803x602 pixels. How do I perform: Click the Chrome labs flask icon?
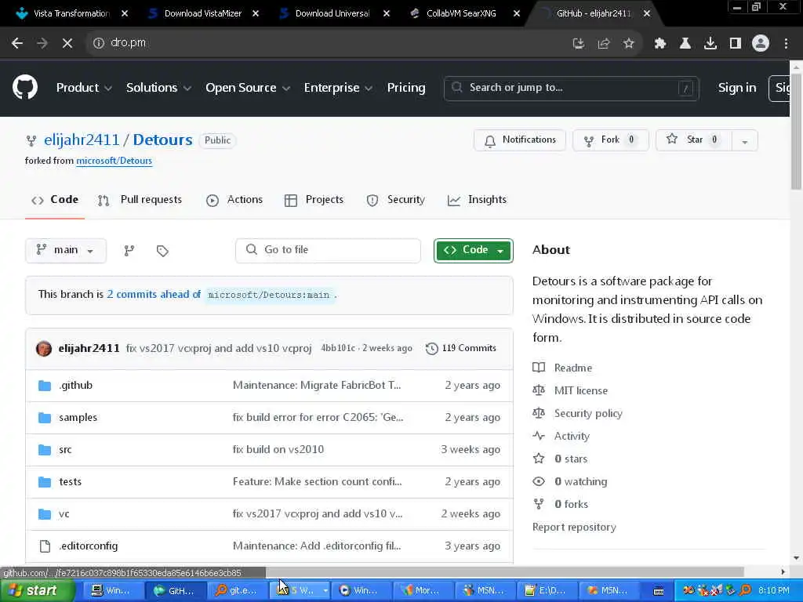click(685, 44)
